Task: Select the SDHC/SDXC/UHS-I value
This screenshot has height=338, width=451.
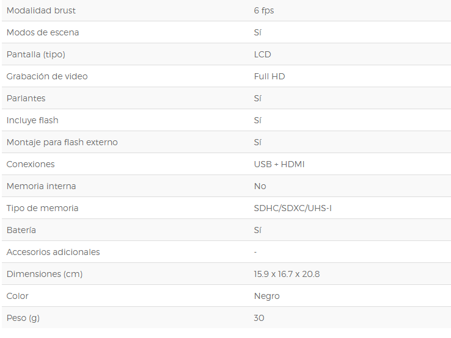Action: [293, 208]
